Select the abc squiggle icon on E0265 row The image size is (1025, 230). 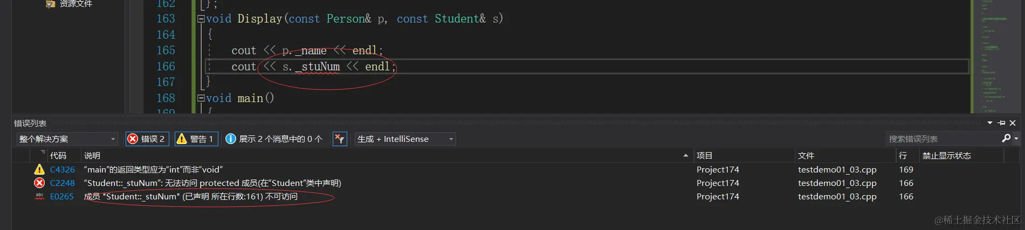39,196
